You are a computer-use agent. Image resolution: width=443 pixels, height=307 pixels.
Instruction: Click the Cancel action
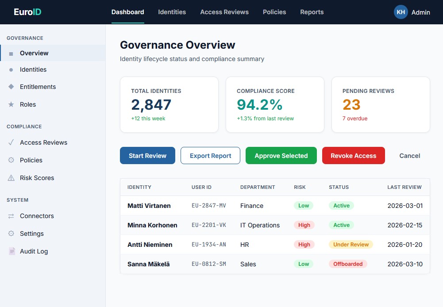click(x=409, y=155)
